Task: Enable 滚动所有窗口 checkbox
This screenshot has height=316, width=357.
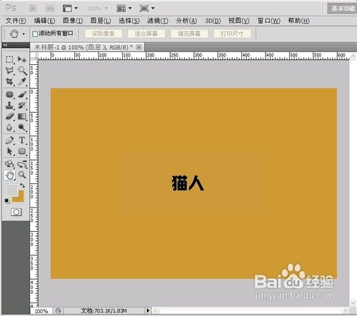Action: (35, 34)
